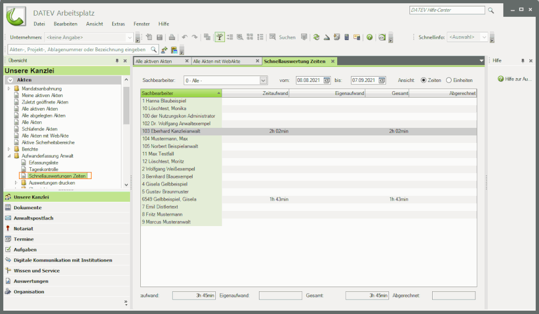Open Dokumente navigation section

(67, 207)
